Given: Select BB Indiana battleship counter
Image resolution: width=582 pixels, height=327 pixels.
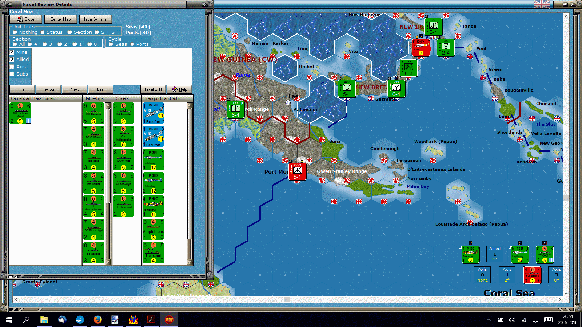Looking at the screenshot, I should click(93, 183).
